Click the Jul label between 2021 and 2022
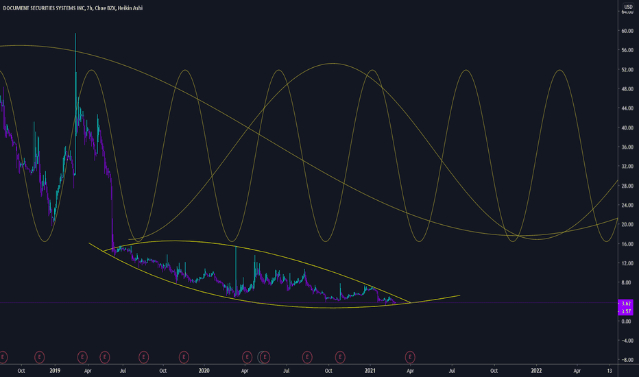639x377 pixels. [452, 371]
